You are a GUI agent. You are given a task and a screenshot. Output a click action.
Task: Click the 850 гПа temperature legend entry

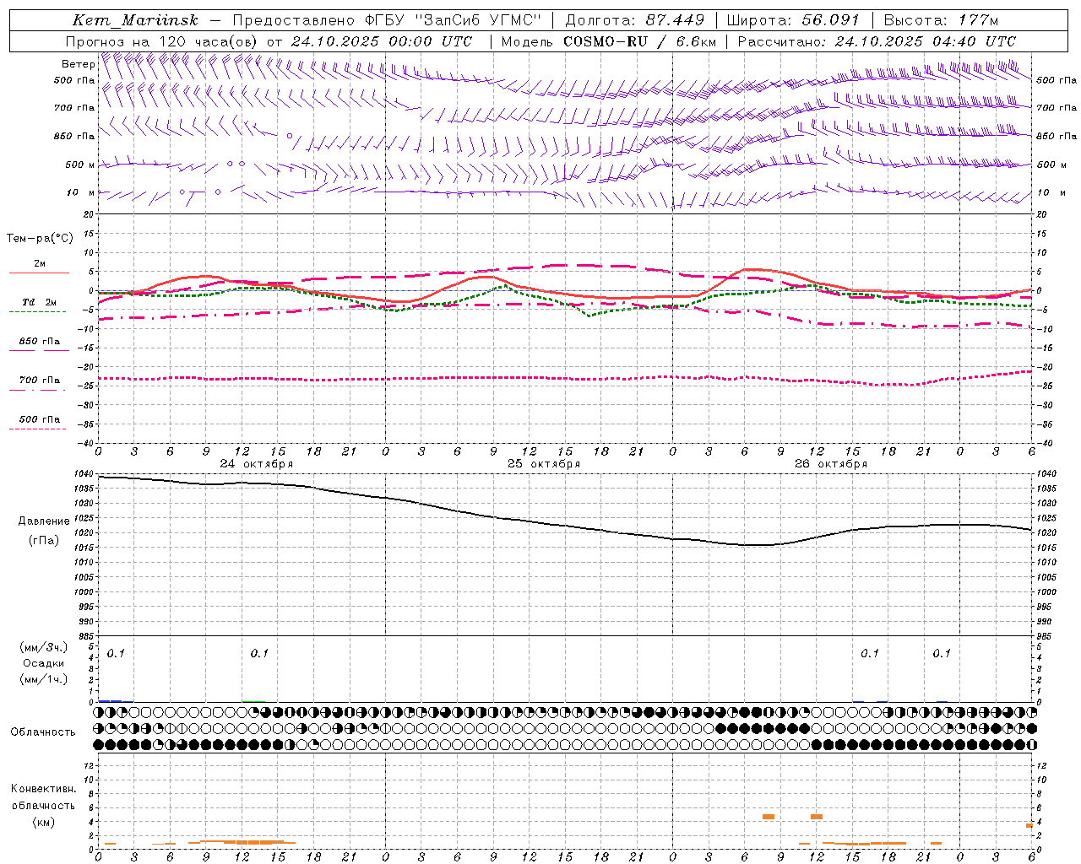tap(39, 342)
